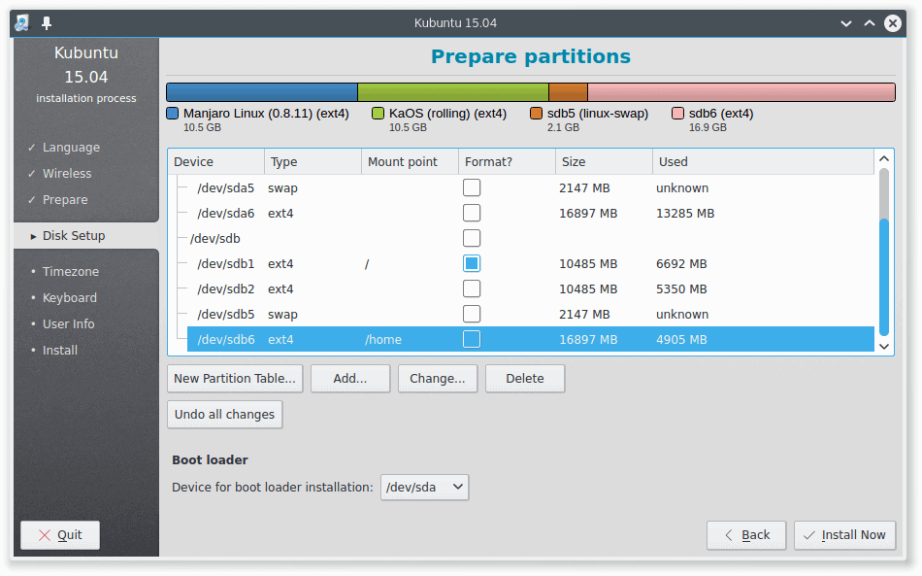Screen dimensions: 922x576
Task: Click the Timezone step in sidebar
Action: point(71,272)
